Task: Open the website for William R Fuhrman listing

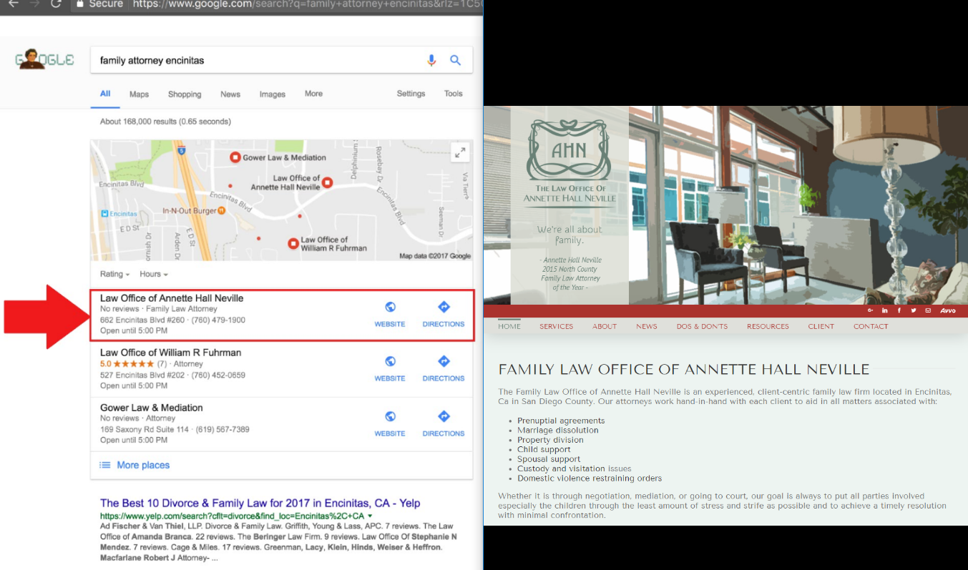Action: coord(390,369)
